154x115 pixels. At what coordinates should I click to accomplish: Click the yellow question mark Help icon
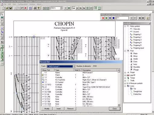coord(39,8)
